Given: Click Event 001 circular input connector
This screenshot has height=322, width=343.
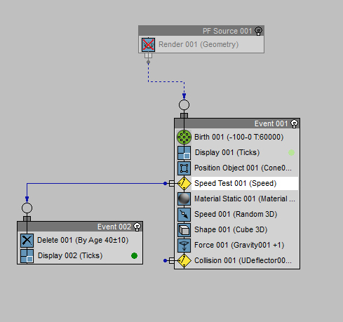Looking at the screenshot, I should [x=184, y=105].
